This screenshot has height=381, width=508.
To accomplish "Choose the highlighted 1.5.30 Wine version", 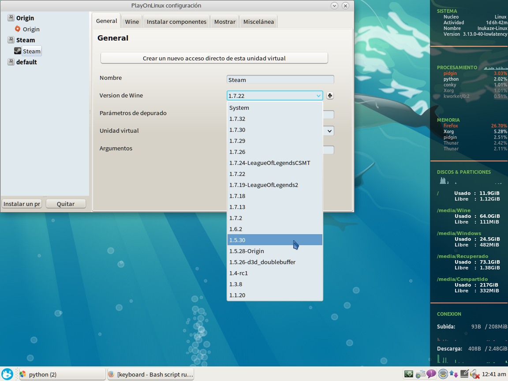I will pyautogui.click(x=275, y=240).
